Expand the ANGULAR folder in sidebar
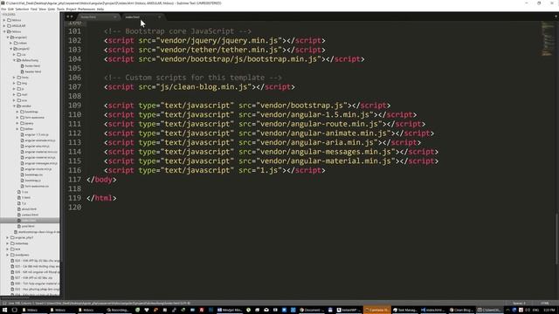Image resolution: width=559 pixels, height=314 pixels. (4, 25)
